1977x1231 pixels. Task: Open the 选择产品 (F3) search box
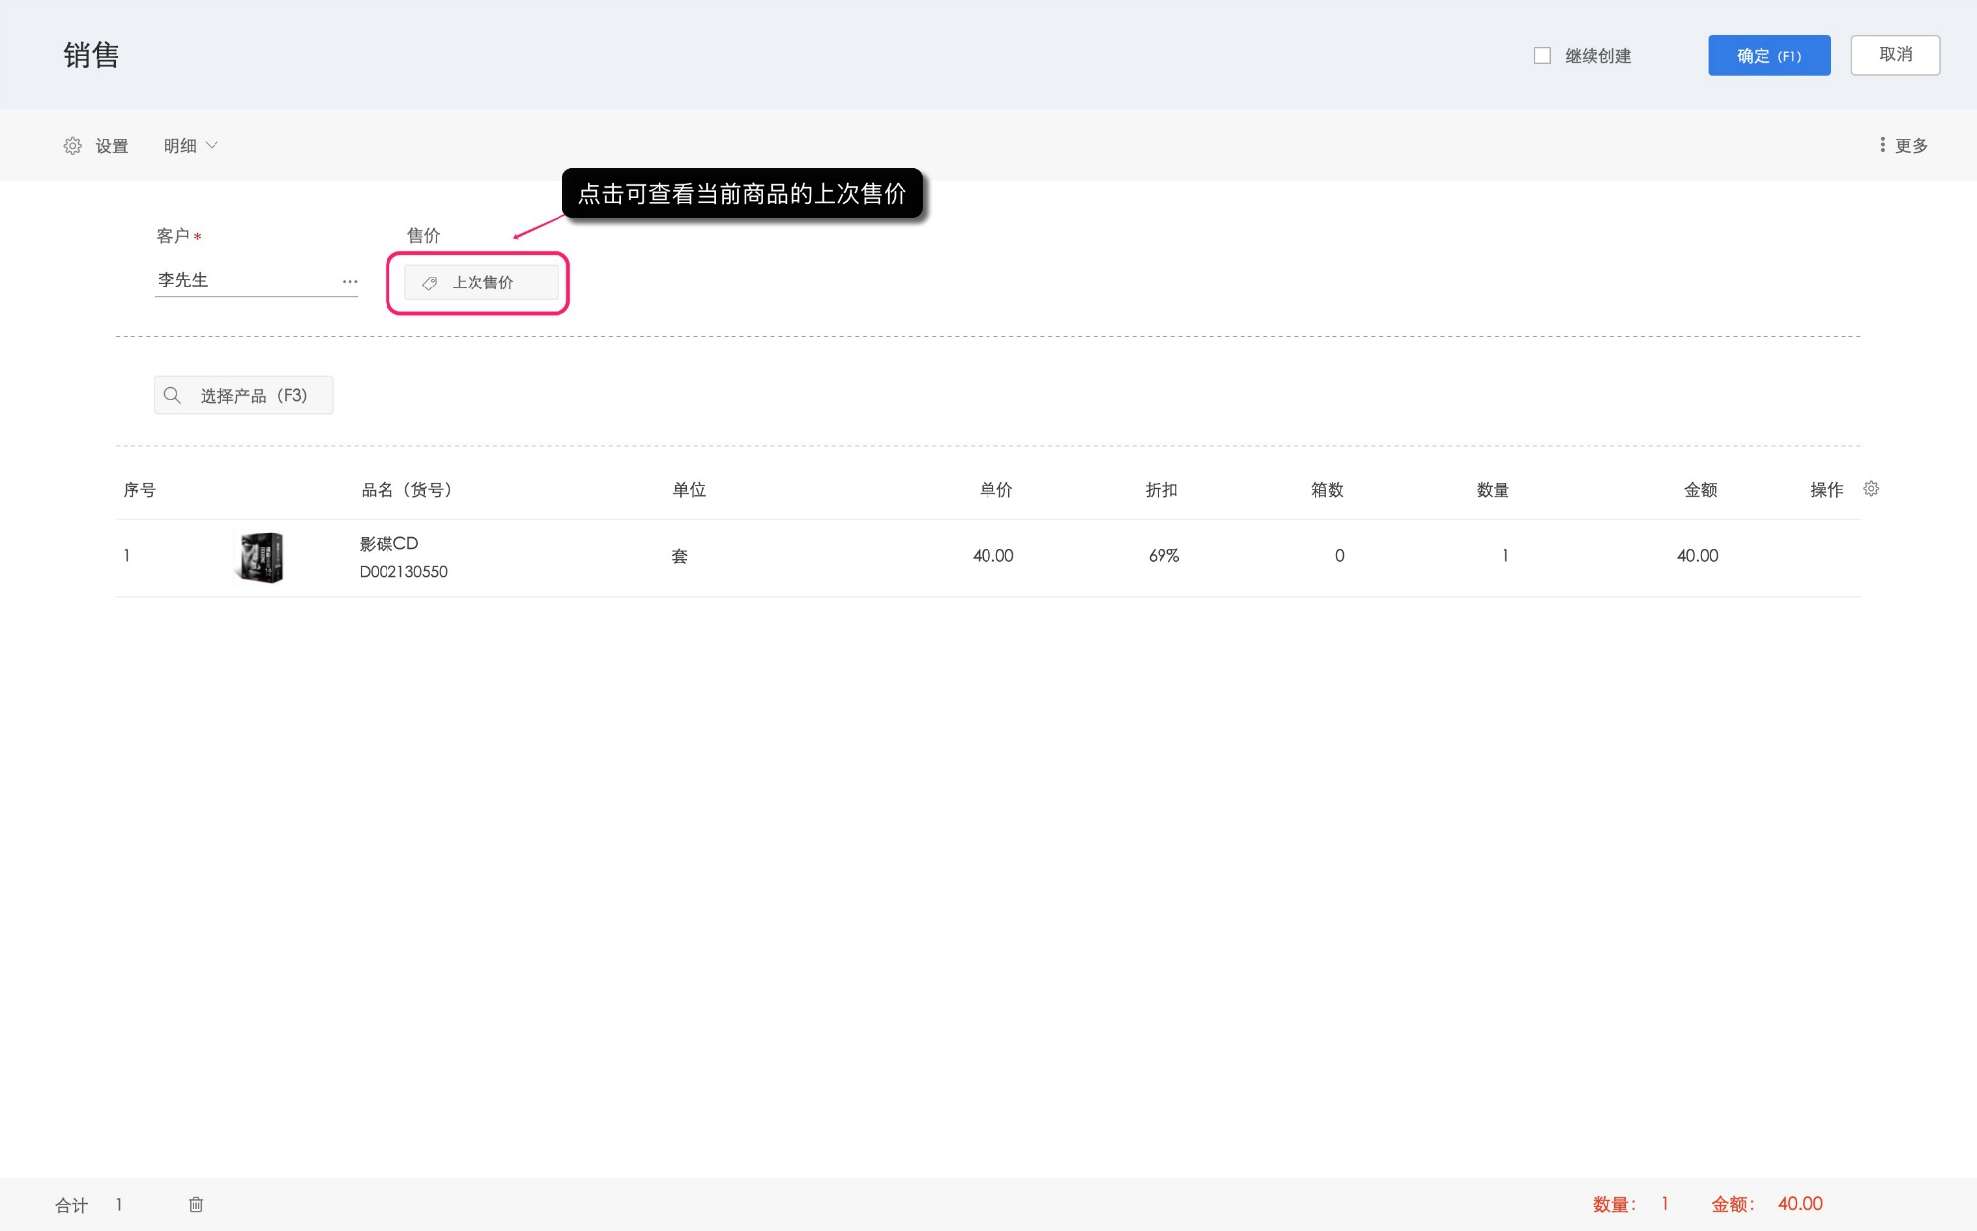tap(253, 395)
